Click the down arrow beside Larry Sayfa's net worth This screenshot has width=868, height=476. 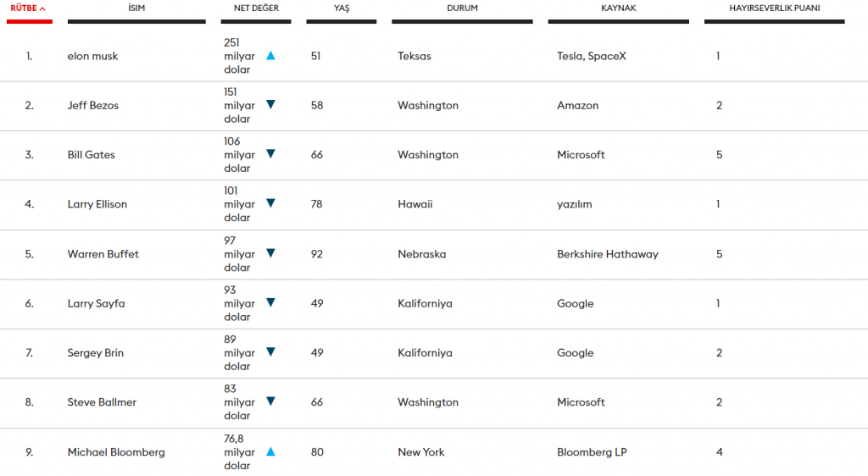coord(270,302)
